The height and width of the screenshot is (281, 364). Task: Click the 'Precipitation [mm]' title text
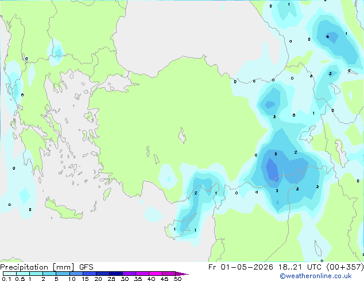pyautogui.click(x=37, y=267)
